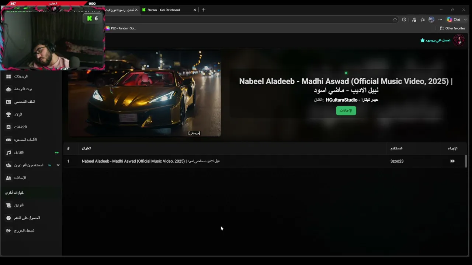Open الولاء in the sidebar

pos(18,114)
